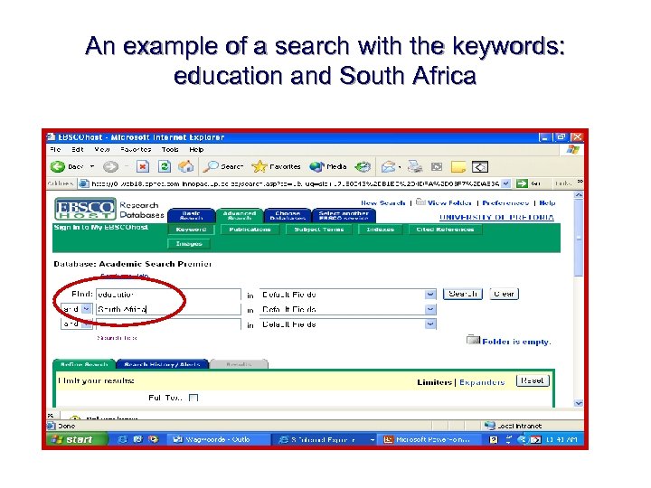Click the Reset button

point(533,380)
